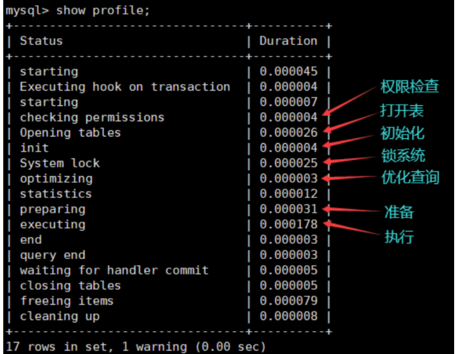The width and height of the screenshot is (457, 354).
Task: Select the 'checking permissions' status text
Action: 92,118
